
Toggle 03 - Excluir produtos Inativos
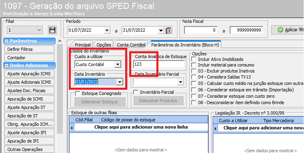coord(194,71)
